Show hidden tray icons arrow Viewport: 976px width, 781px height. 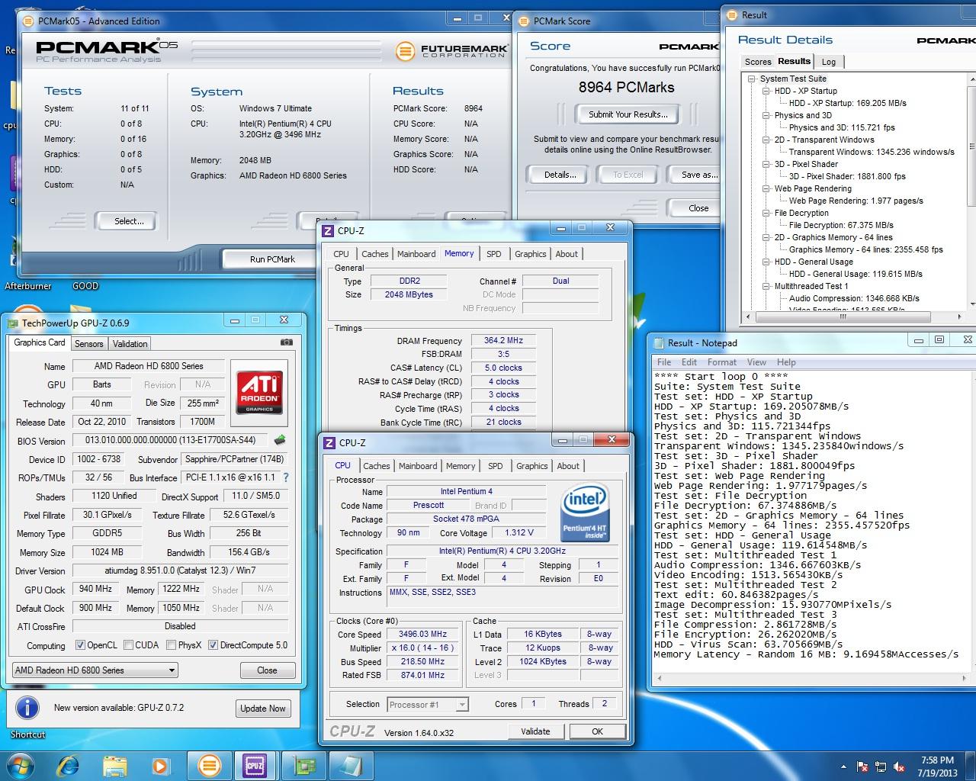(845, 767)
